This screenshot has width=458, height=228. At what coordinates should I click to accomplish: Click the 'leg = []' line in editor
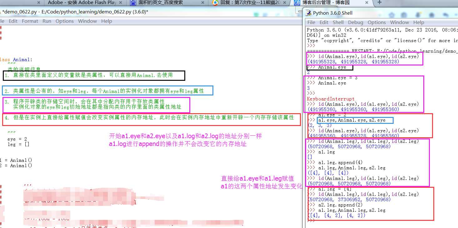point(18,144)
